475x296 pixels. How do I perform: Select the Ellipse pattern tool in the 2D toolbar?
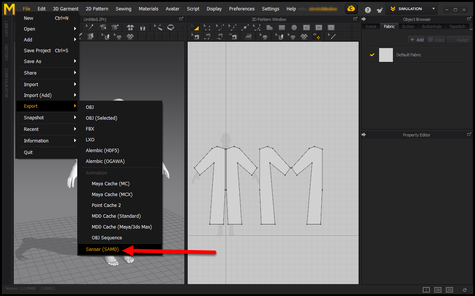[x=294, y=27]
